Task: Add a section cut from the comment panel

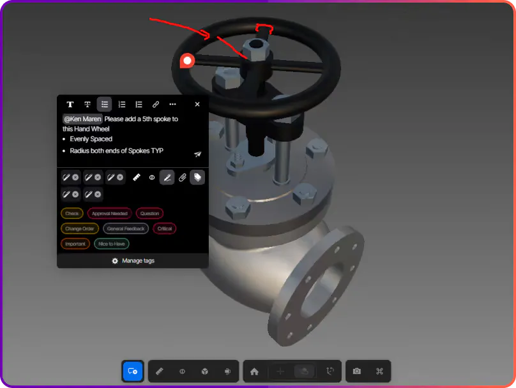Action: 152,177
